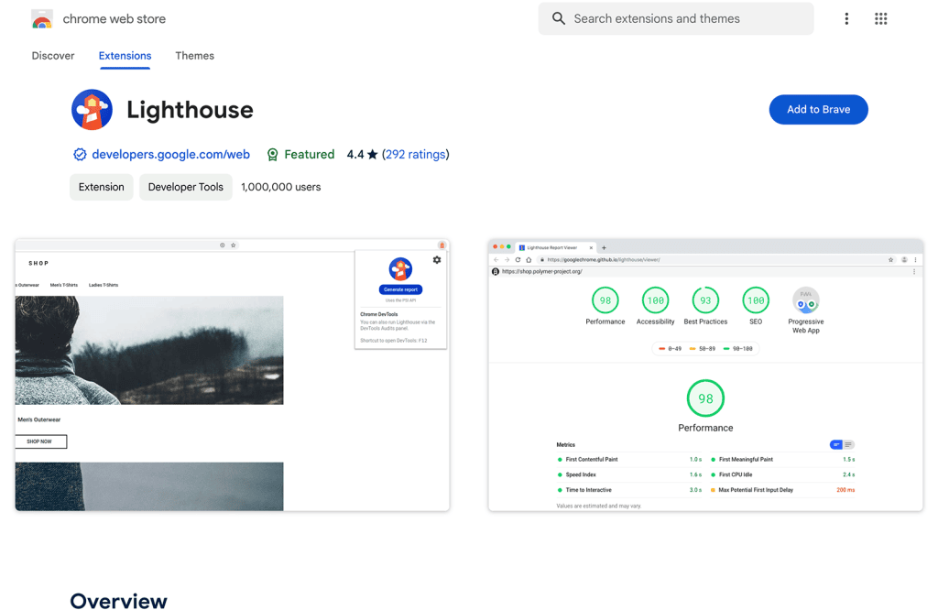Screen dimensions: 938x610
Task: Click the Add to Brave button
Action: pos(818,109)
